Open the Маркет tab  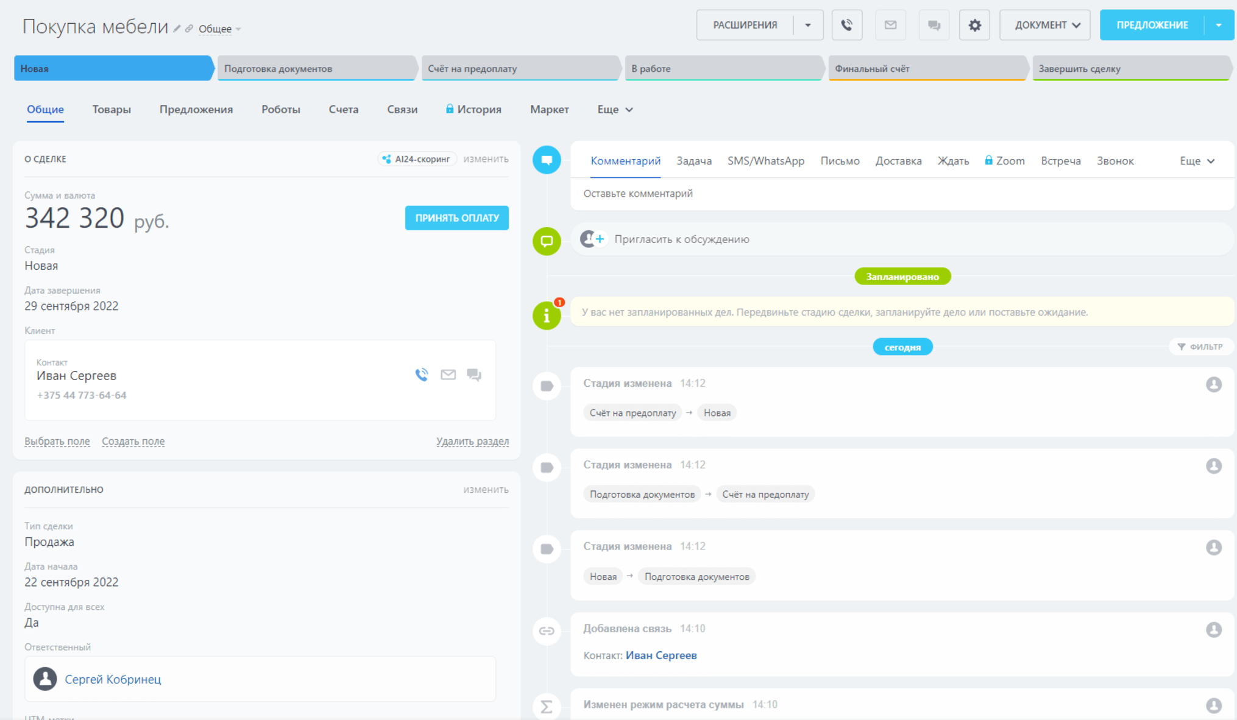coord(550,110)
